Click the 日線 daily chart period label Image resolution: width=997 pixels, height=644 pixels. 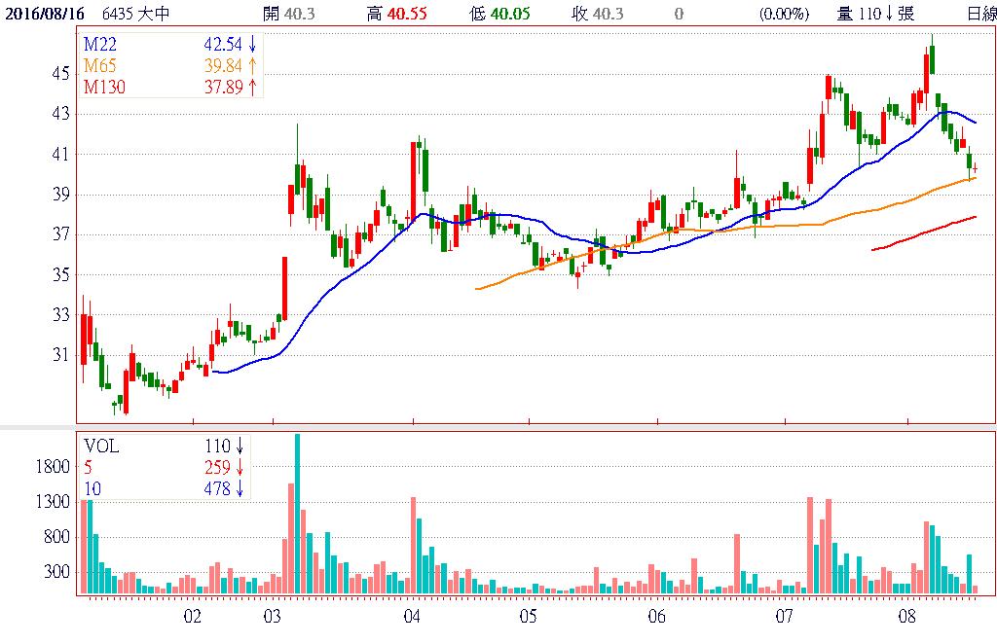tap(979, 14)
